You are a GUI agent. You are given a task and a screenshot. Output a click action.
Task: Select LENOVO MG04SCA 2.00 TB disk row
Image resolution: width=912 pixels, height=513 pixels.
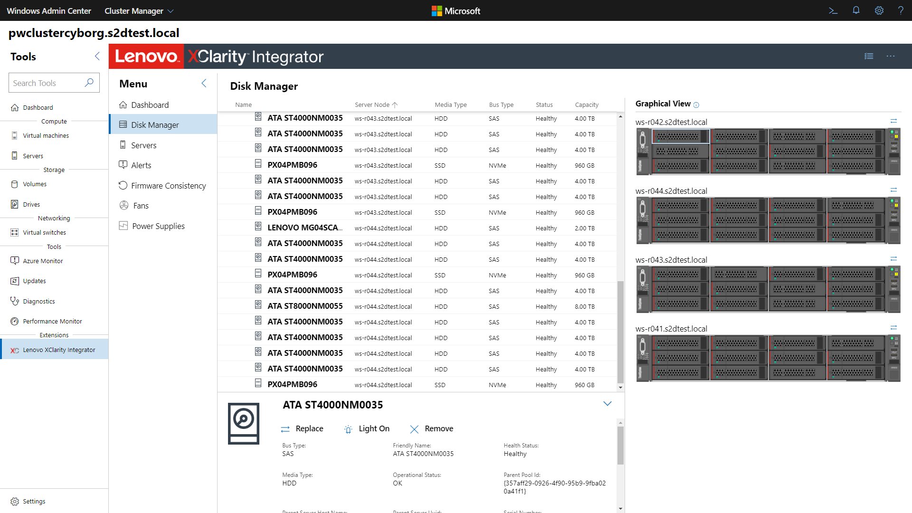[418, 228]
